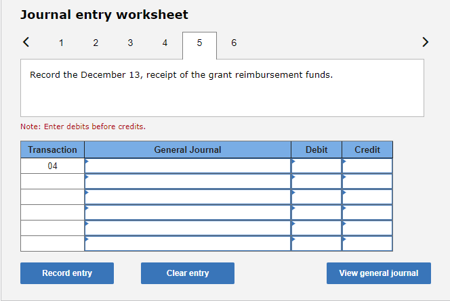Image resolution: width=450 pixels, height=301 pixels.
Task: Click the Clear entry button
Action: [188, 273]
